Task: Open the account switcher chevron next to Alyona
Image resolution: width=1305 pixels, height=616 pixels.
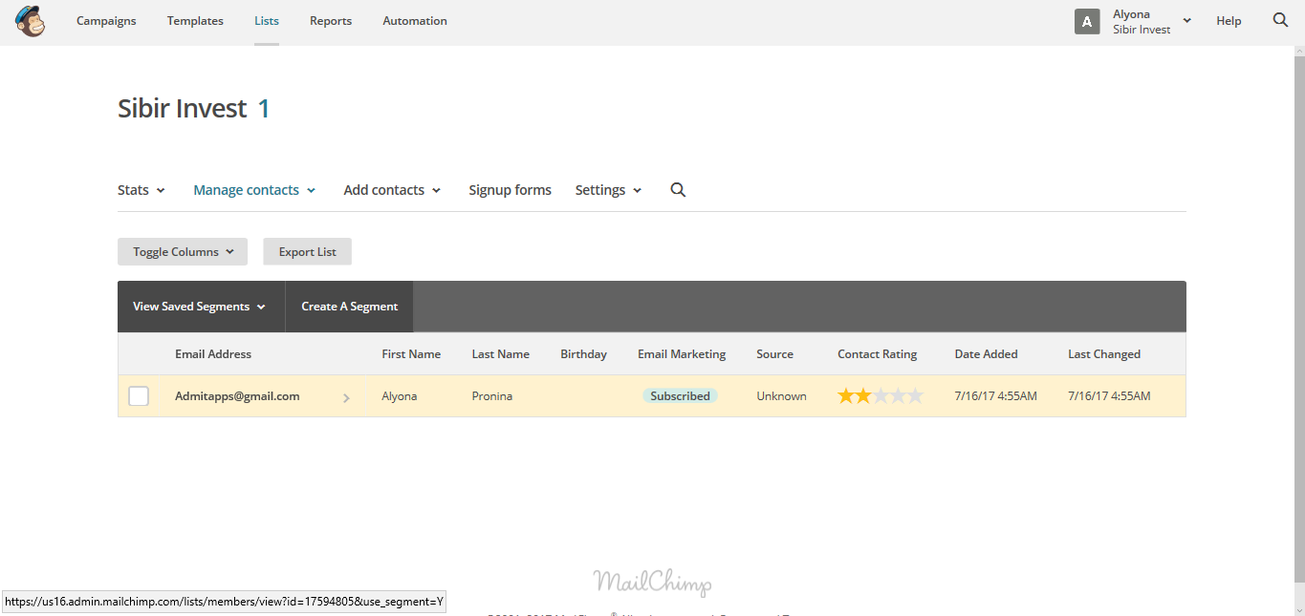Action: click(x=1185, y=20)
